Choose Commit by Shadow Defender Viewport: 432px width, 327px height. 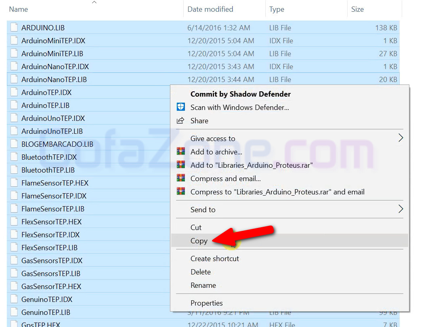pyautogui.click(x=240, y=94)
